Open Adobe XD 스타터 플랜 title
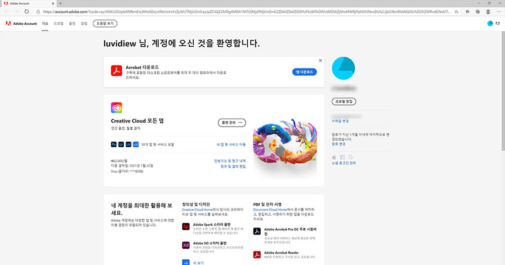Image resolution: width=505 pixels, height=265 pixels. click(210, 243)
